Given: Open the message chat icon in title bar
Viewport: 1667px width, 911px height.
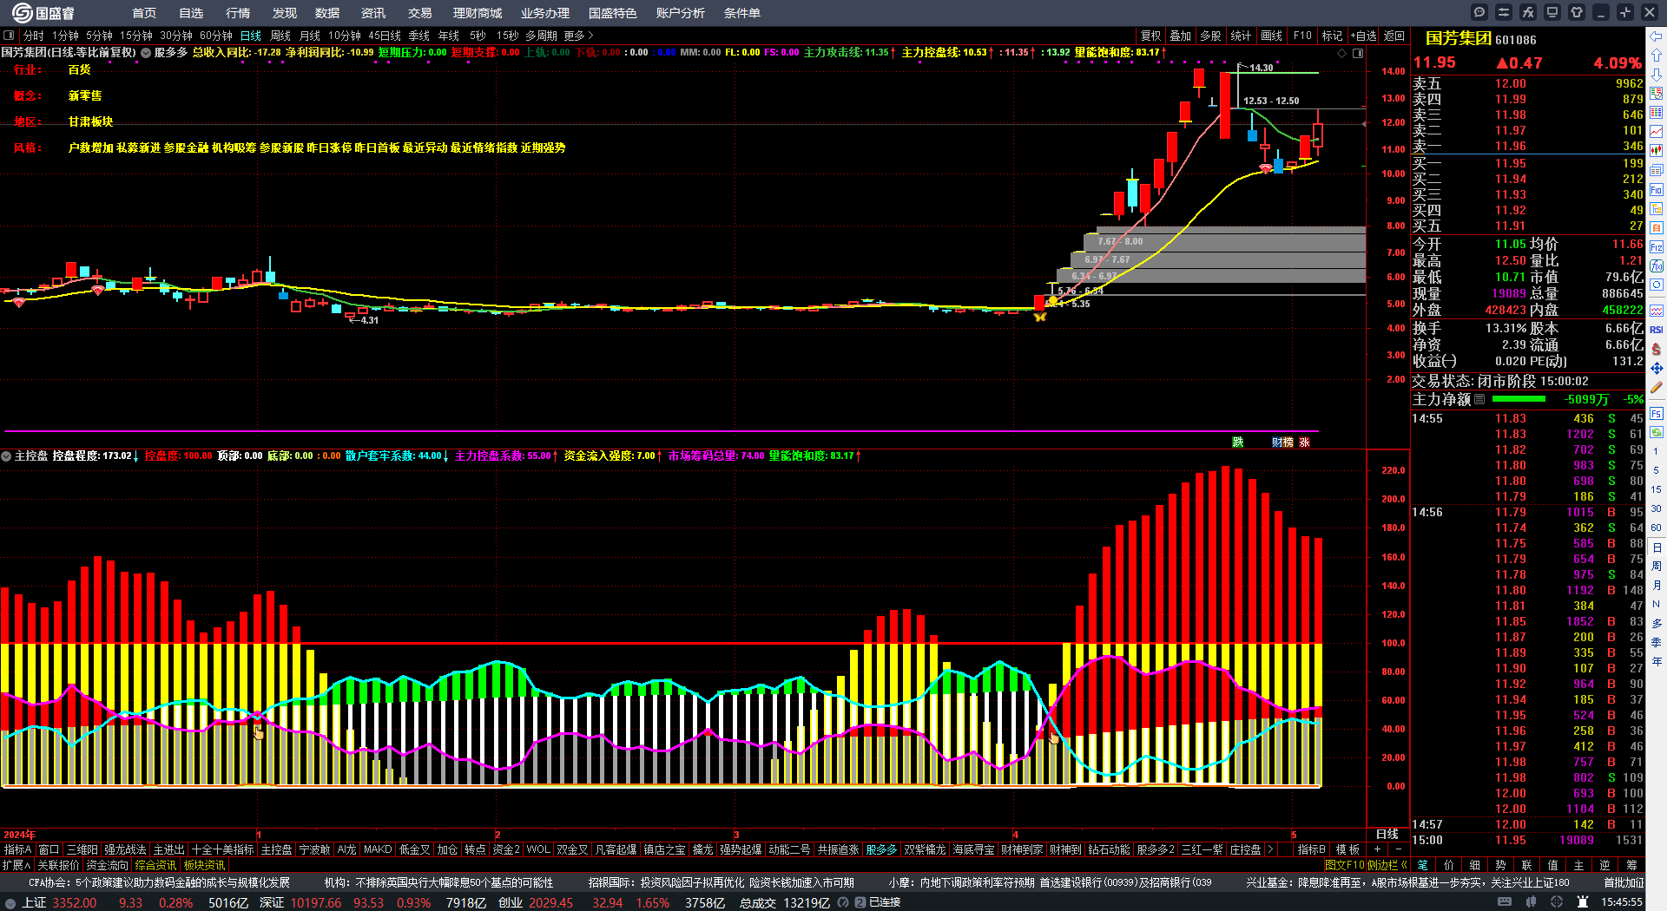Looking at the screenshot, I should click(x=1479, y=12).
